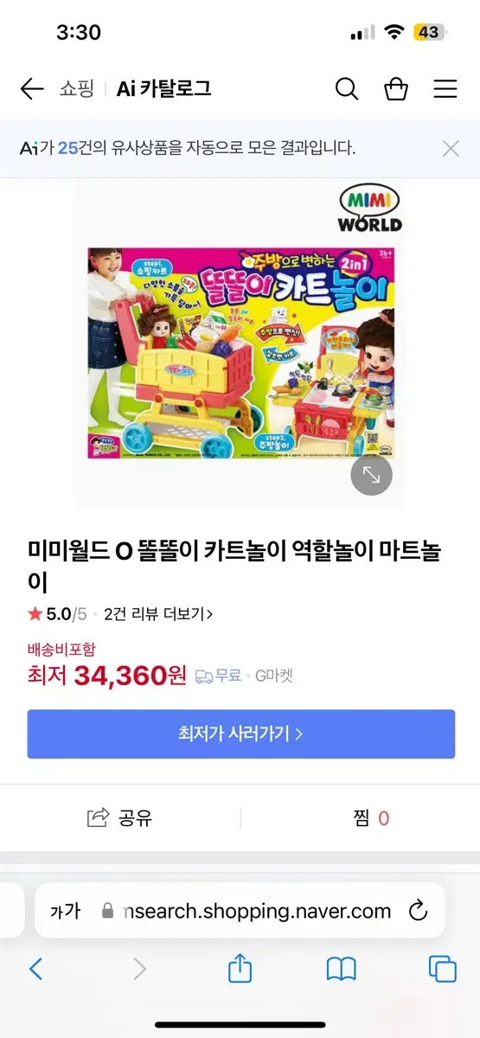Dismiss the Ai similar products banner
The image size is (480, 1038).
coord(451,148)
